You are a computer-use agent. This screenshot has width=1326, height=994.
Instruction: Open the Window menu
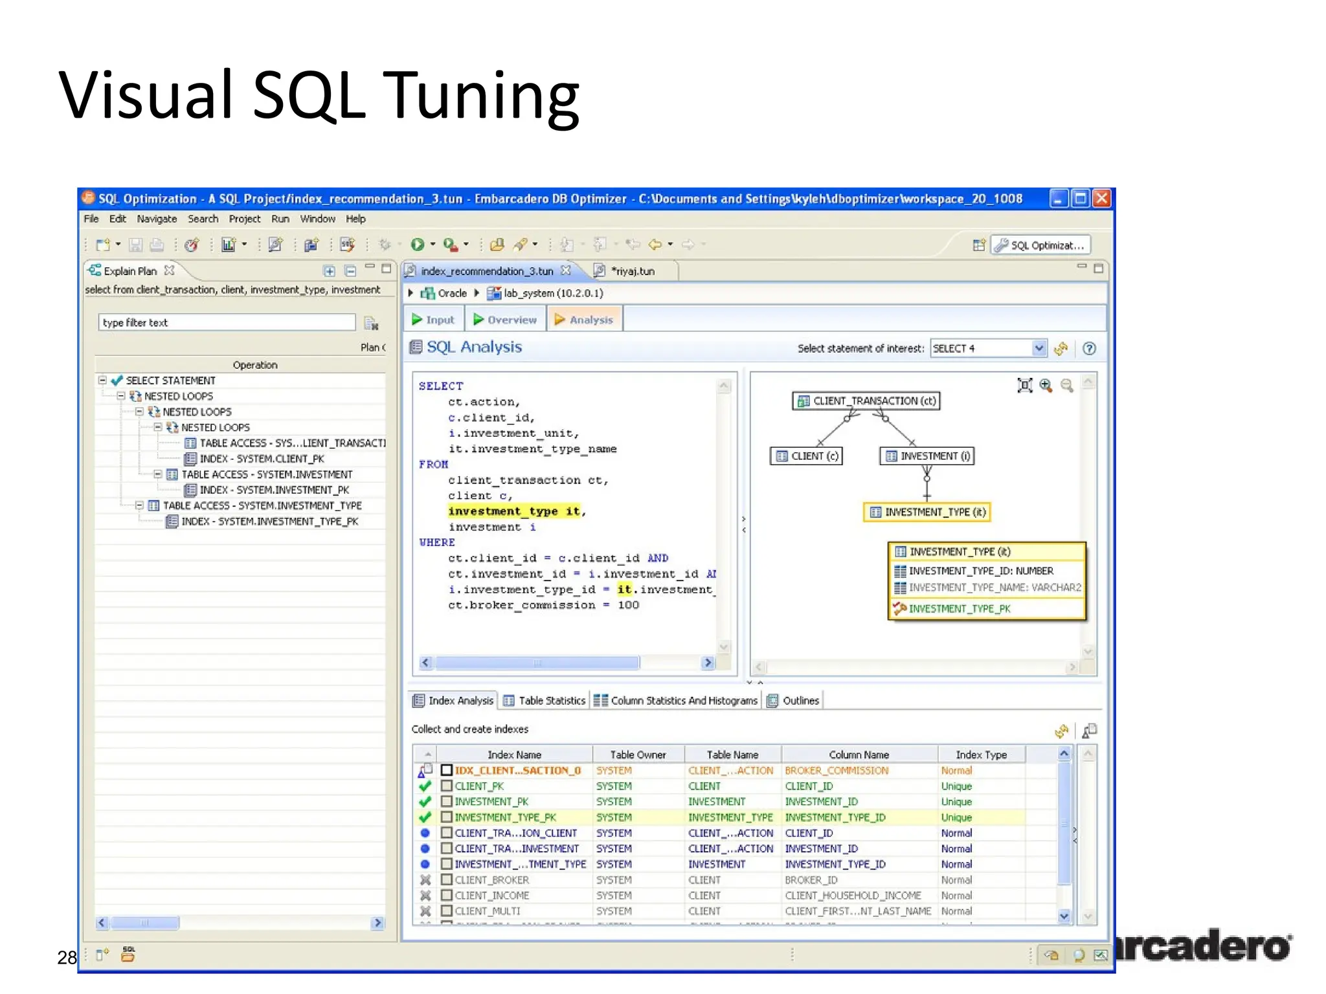317,219
